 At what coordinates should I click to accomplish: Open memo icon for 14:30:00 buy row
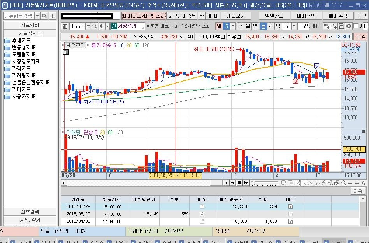point(202,214)
